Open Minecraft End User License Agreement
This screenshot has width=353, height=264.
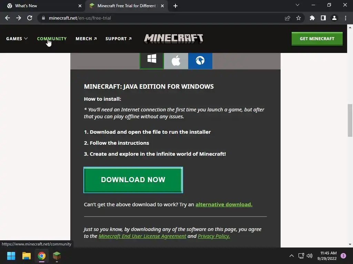pos(142,236)
